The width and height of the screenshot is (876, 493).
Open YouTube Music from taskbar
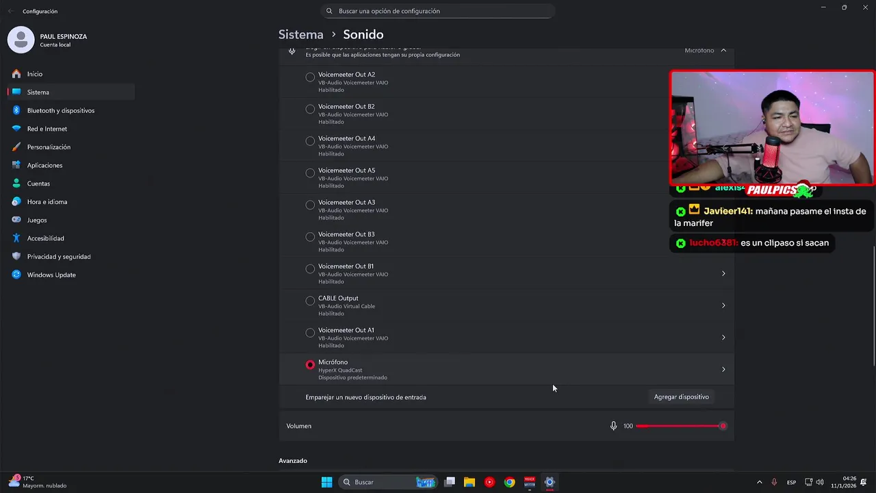(489, 482)
